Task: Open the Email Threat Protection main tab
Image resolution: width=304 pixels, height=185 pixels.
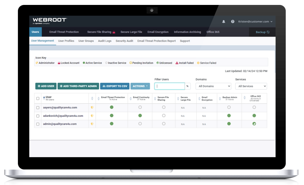Action: click(x=64, y=32)
